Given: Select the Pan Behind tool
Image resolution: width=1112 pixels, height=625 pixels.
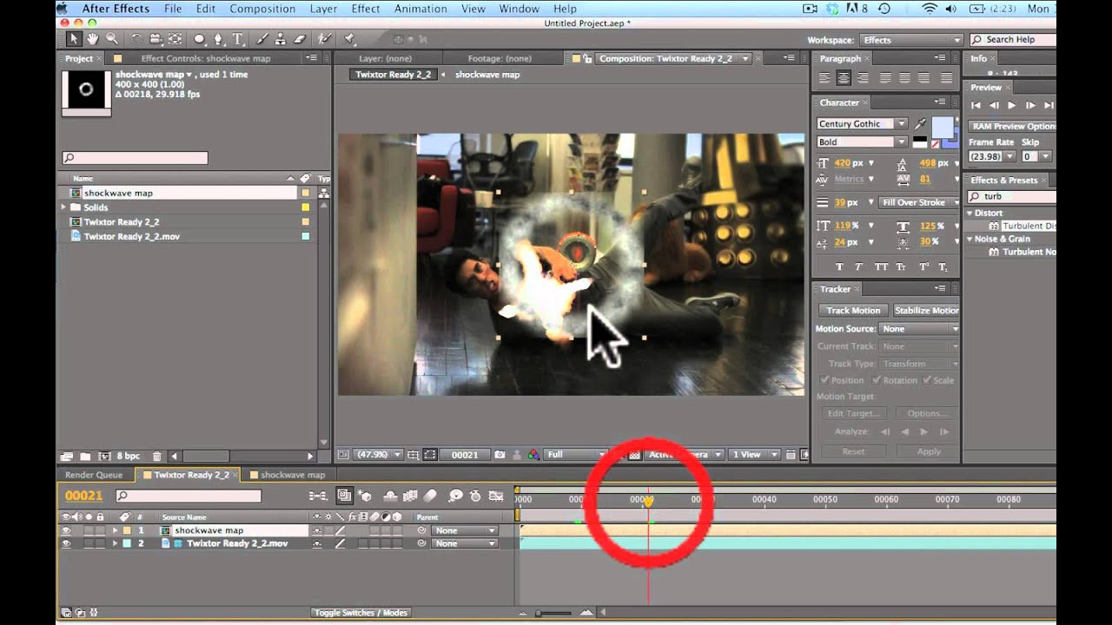Looking at the screenshot, I should coord(175,39).
